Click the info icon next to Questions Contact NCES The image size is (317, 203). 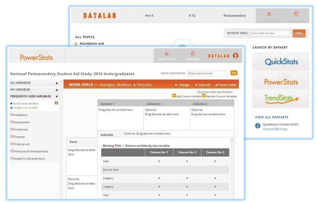click(258, 126)
